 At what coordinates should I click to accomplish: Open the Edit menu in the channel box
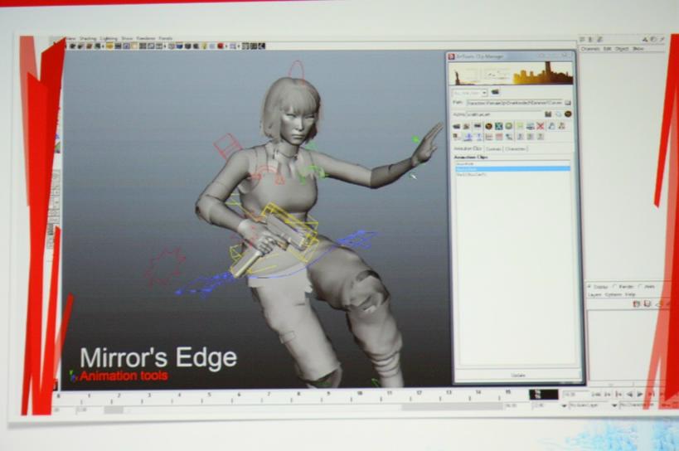(608, 49)
